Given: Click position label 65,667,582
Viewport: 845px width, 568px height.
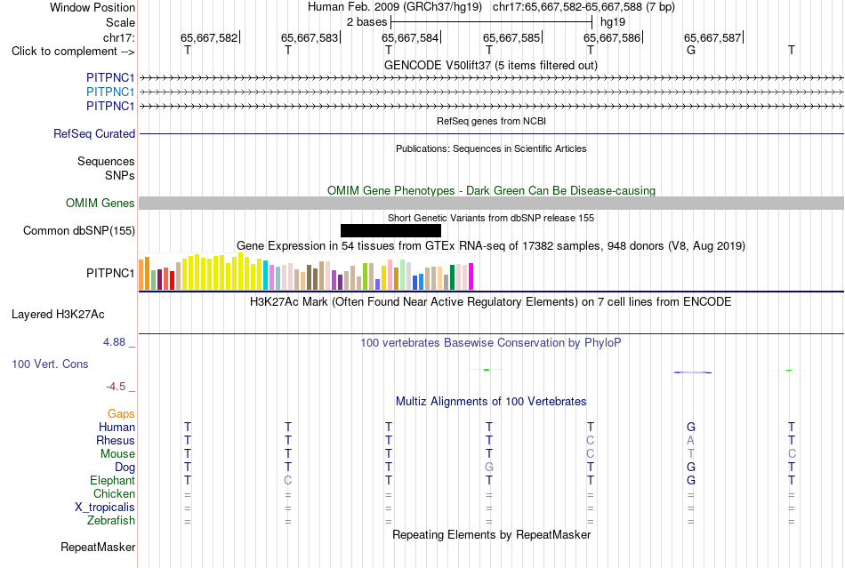Looking at the screenshot, I should (x=209, y=37).
